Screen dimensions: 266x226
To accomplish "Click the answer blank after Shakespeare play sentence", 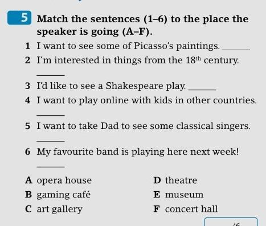I will point(202,90).
